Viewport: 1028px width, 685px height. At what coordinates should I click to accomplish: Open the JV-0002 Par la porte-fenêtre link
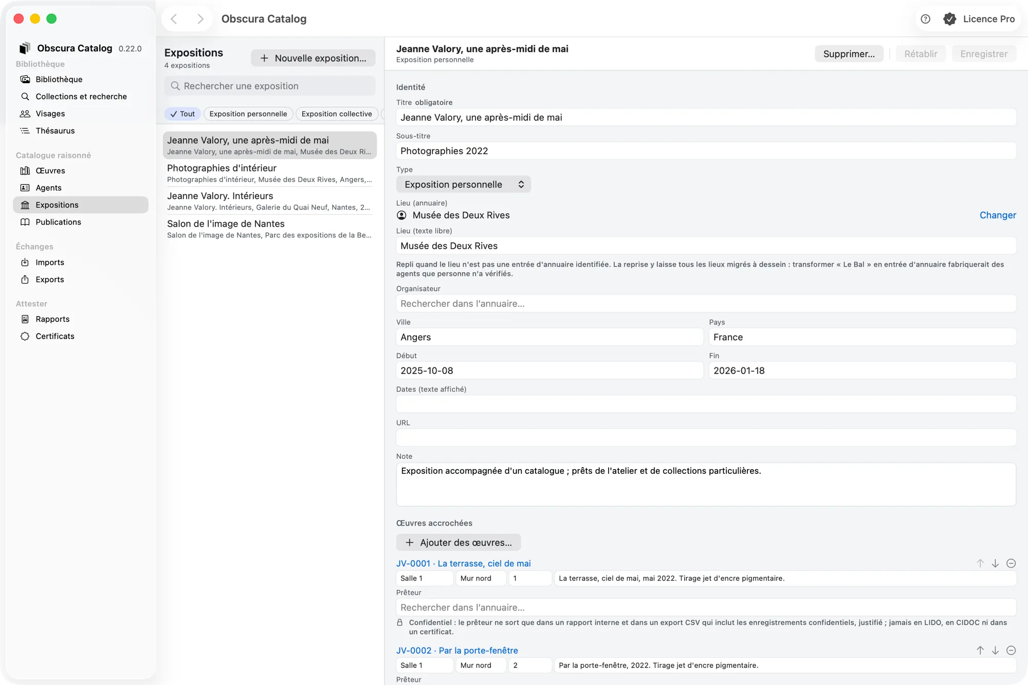coord(457,650)
